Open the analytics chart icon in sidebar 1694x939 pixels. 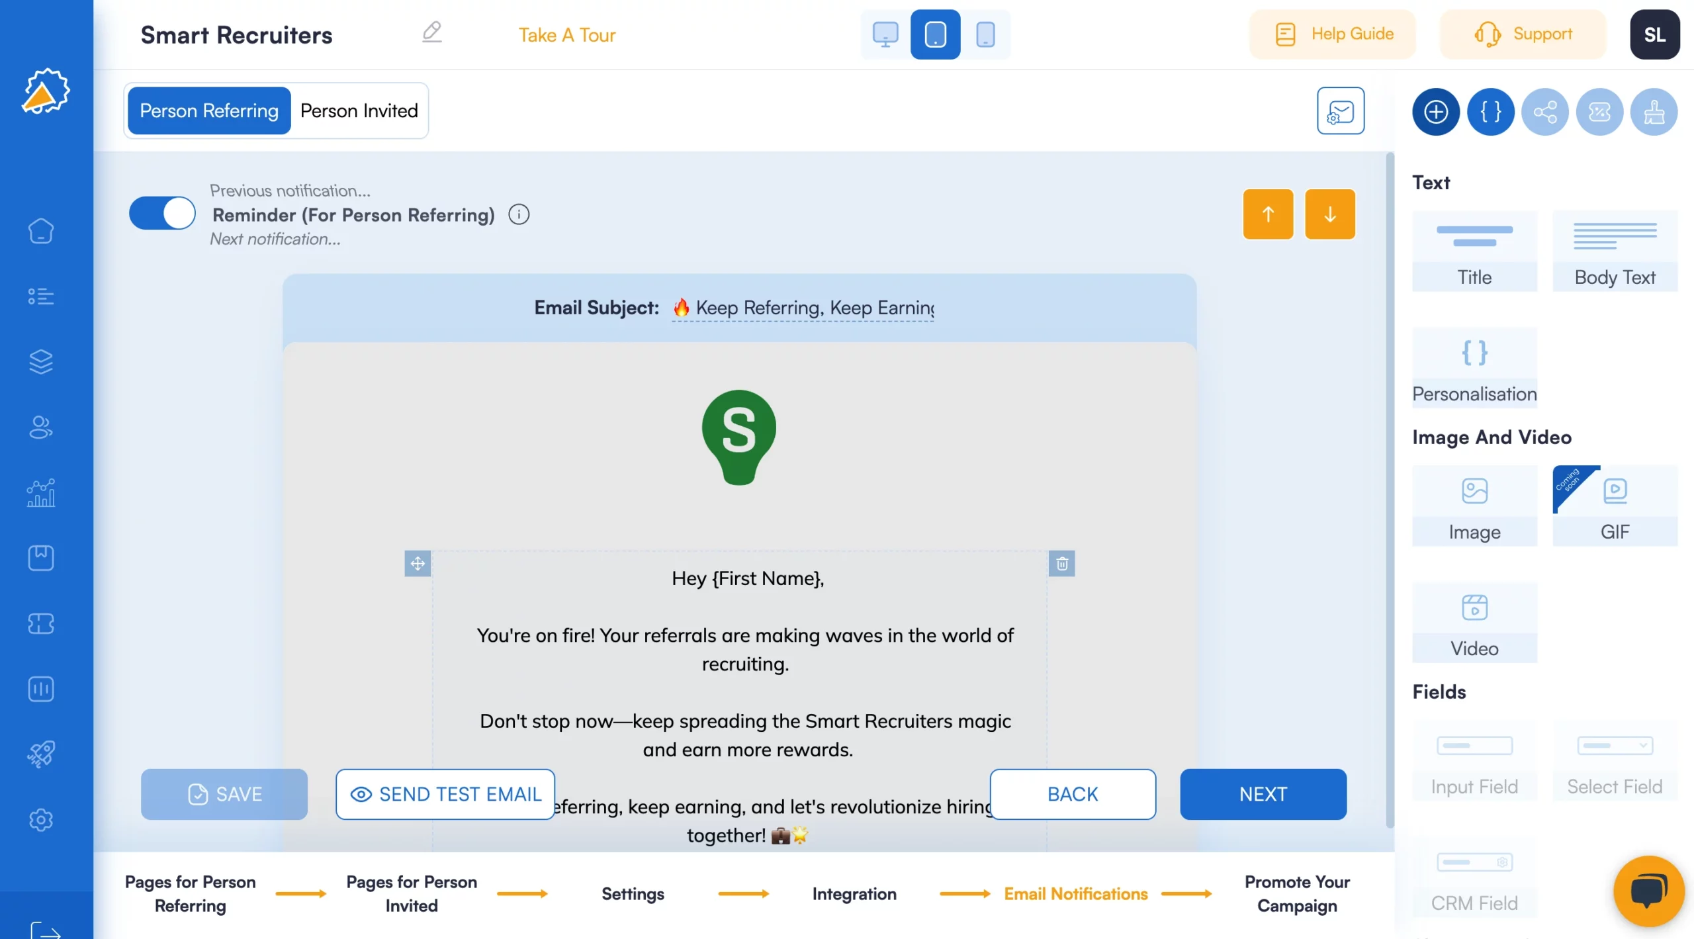point(41,493)
